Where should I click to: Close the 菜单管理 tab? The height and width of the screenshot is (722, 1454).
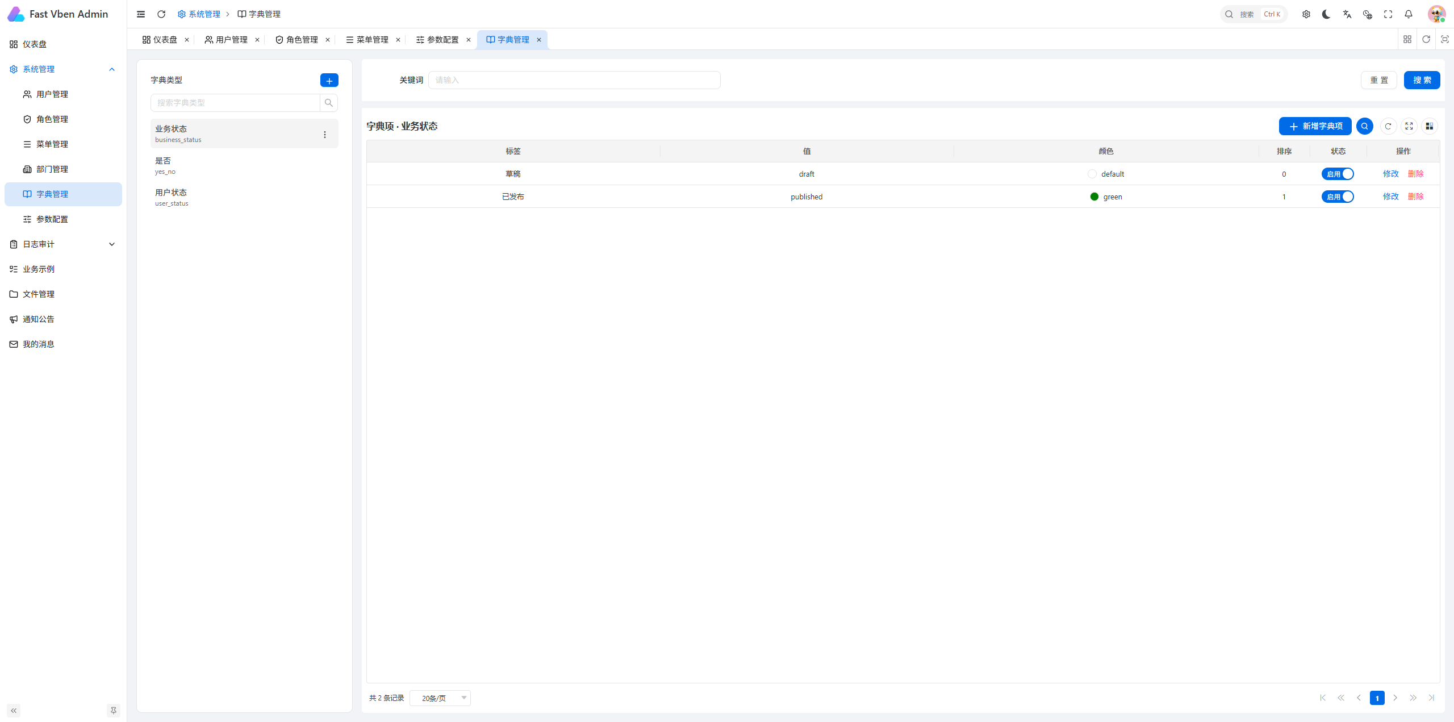[398, 40]
